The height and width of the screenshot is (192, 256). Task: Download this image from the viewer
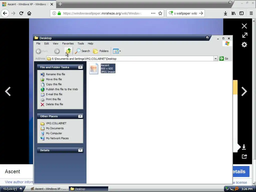[x=244, y=147]
